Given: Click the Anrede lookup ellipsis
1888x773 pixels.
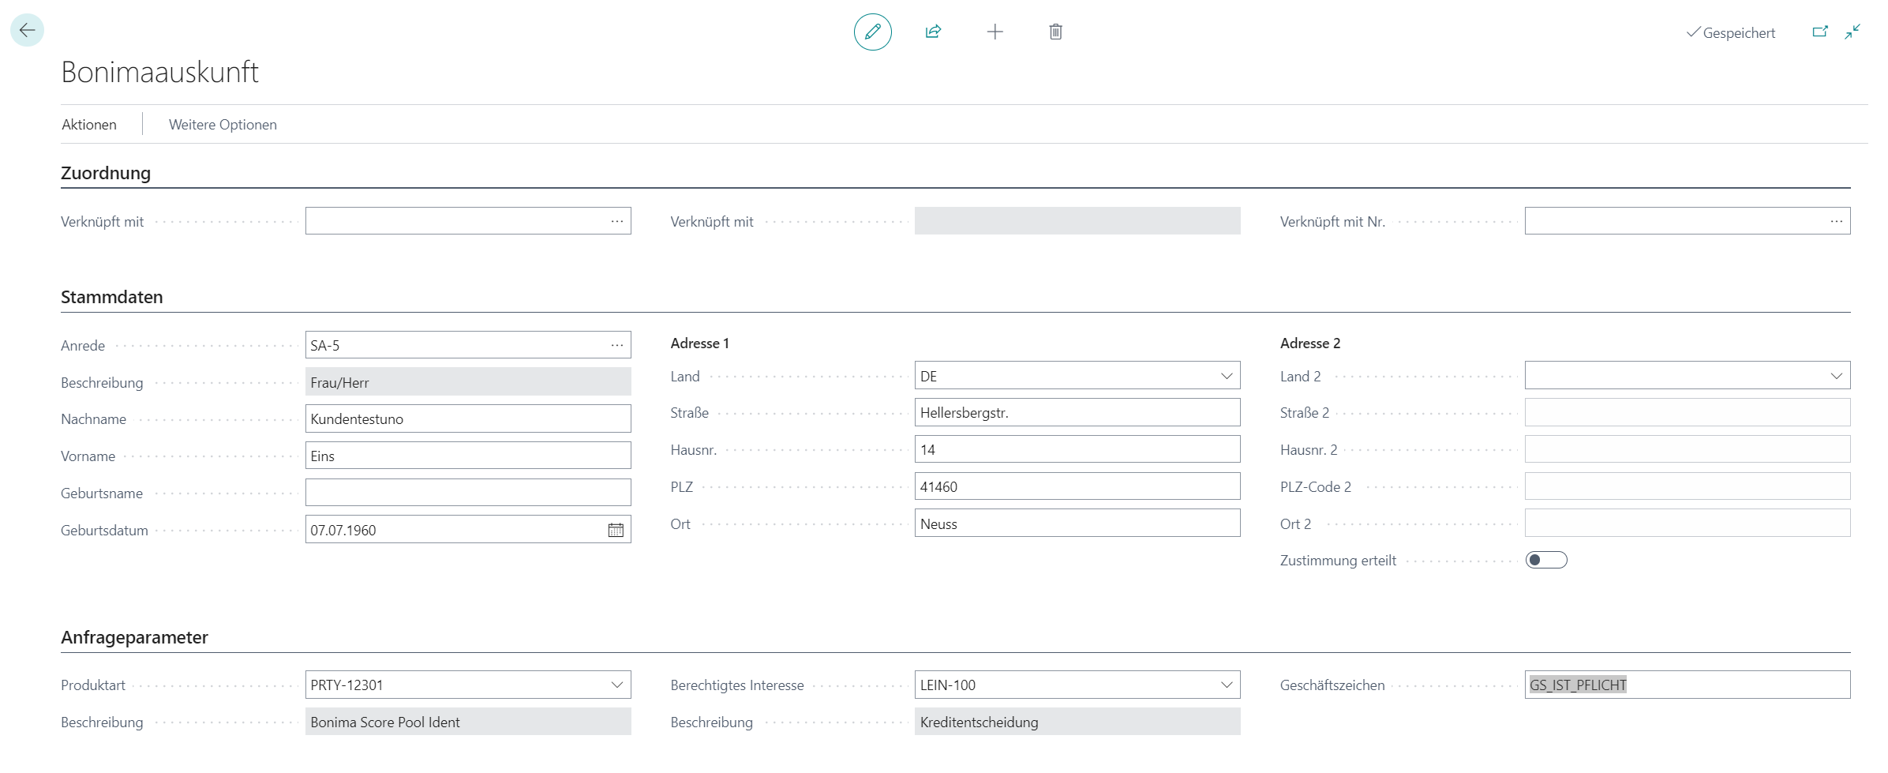Looking at the screenshot, I should [x=616, y=345].
